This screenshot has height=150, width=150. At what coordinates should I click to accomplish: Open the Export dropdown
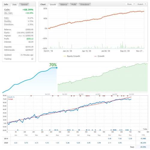coord(142,4)
